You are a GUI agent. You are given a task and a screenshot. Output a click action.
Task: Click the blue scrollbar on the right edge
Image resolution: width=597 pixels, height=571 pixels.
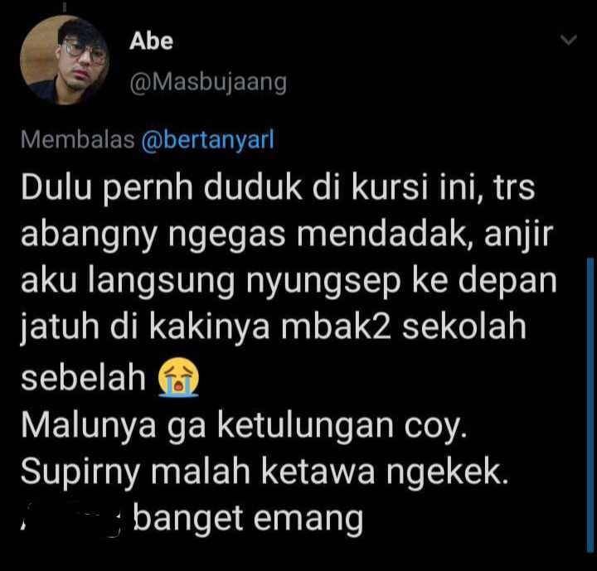(x=590, y=405)
